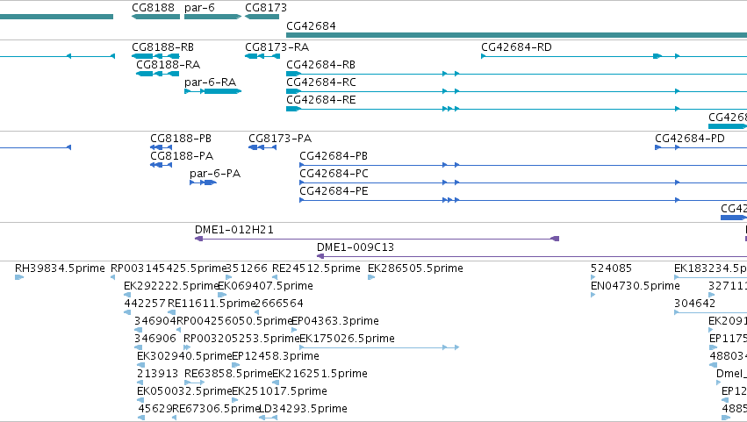Click the CG8173-PA protein label
The image size is (747, 422).
point(280,139)
